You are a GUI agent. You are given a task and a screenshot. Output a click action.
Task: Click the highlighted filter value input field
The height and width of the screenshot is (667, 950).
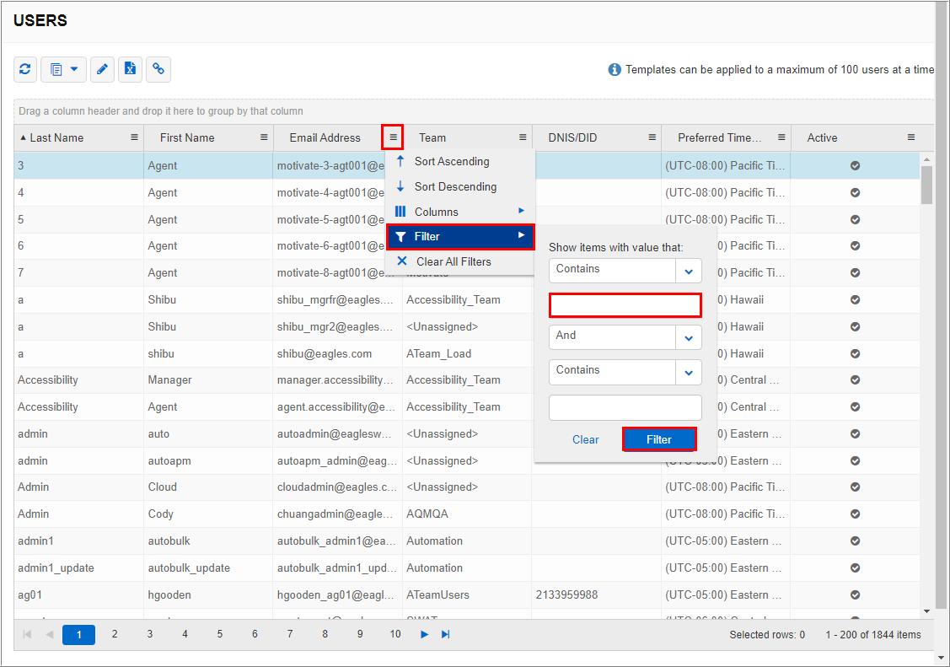click(625, 304)
